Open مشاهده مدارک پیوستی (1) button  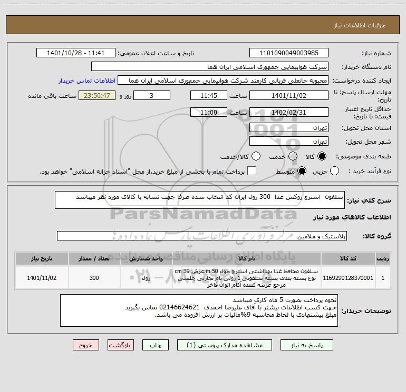[225, 345]
